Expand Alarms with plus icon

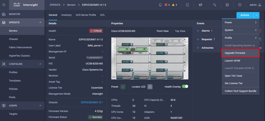click(x=198, y=31)
